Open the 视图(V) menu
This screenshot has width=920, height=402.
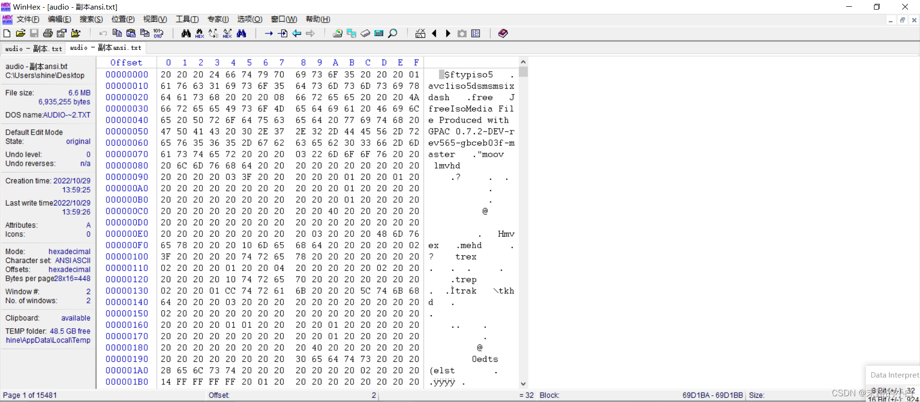coord(155,19)
